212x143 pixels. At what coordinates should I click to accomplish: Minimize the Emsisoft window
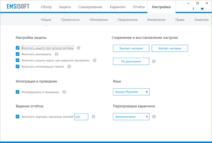pos(188,3)
